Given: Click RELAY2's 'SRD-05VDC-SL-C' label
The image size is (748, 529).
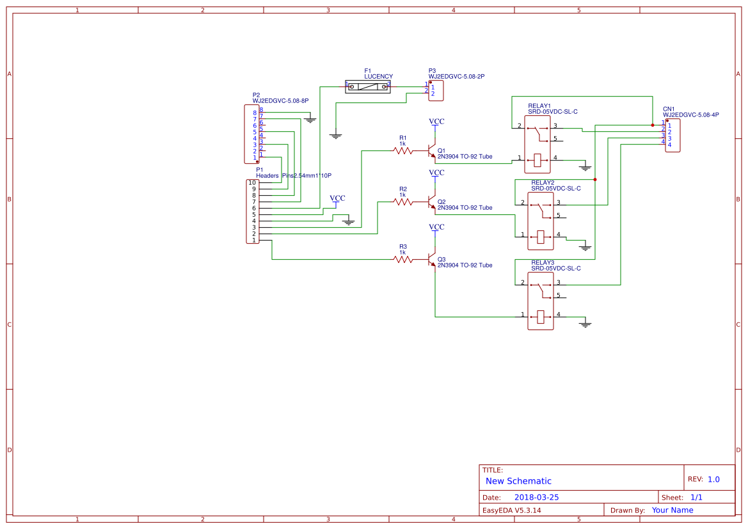Looking at the screenshot, I should pos(556,189).
